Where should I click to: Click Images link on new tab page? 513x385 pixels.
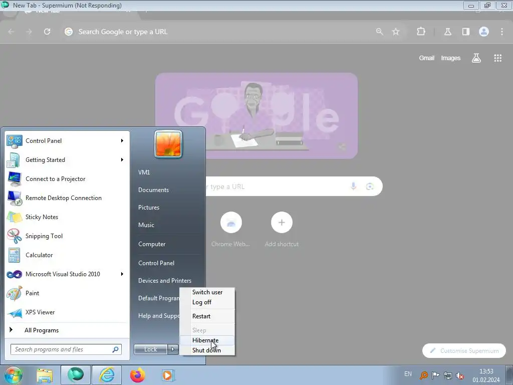[x=450, y=58]
